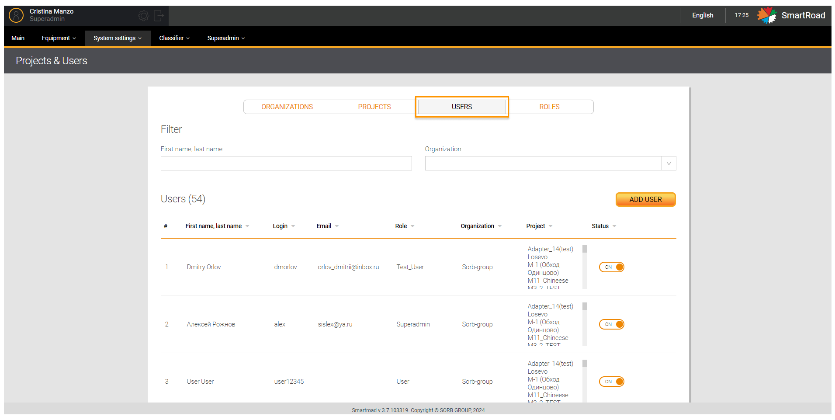Screen dimensions: 835x420
Task: Click the Test_User role cell
Action: 410,267
